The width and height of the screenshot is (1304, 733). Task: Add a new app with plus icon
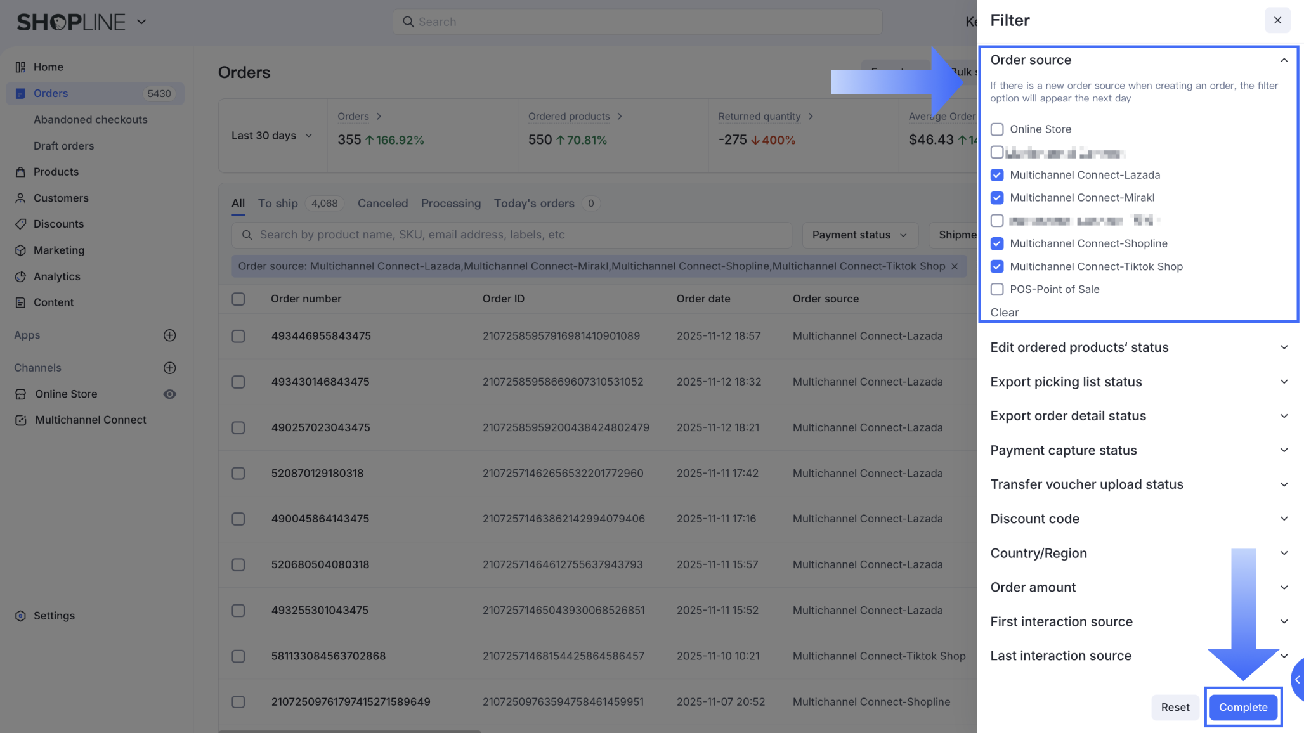point(169,335)
